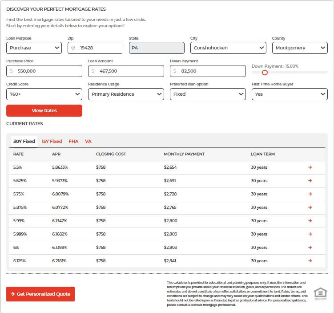Switch to the 15Y Fixed tab
The image size is (334, 313).
(x=52, y=142)
